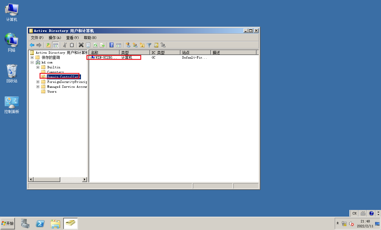Sort by the 名称 column header
The image size is (381, 230).
coord(104,53)
